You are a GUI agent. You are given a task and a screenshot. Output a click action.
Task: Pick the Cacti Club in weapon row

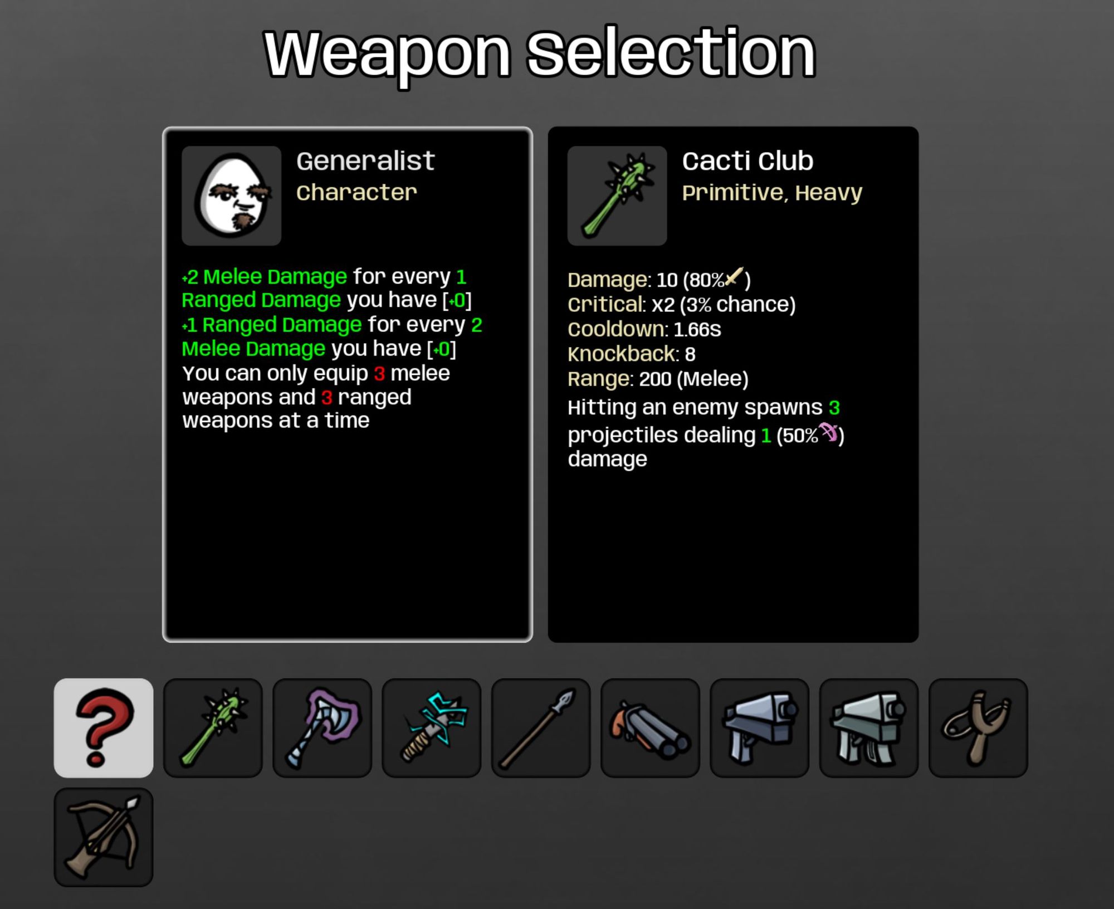point(213,727)
